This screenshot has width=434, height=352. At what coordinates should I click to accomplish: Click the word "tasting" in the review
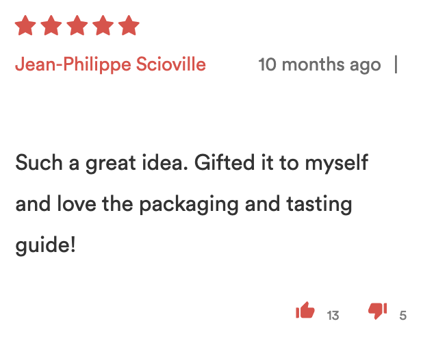323,204
